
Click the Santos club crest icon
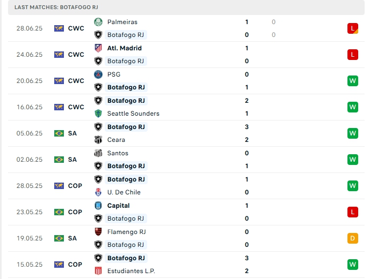pos(98,153)
